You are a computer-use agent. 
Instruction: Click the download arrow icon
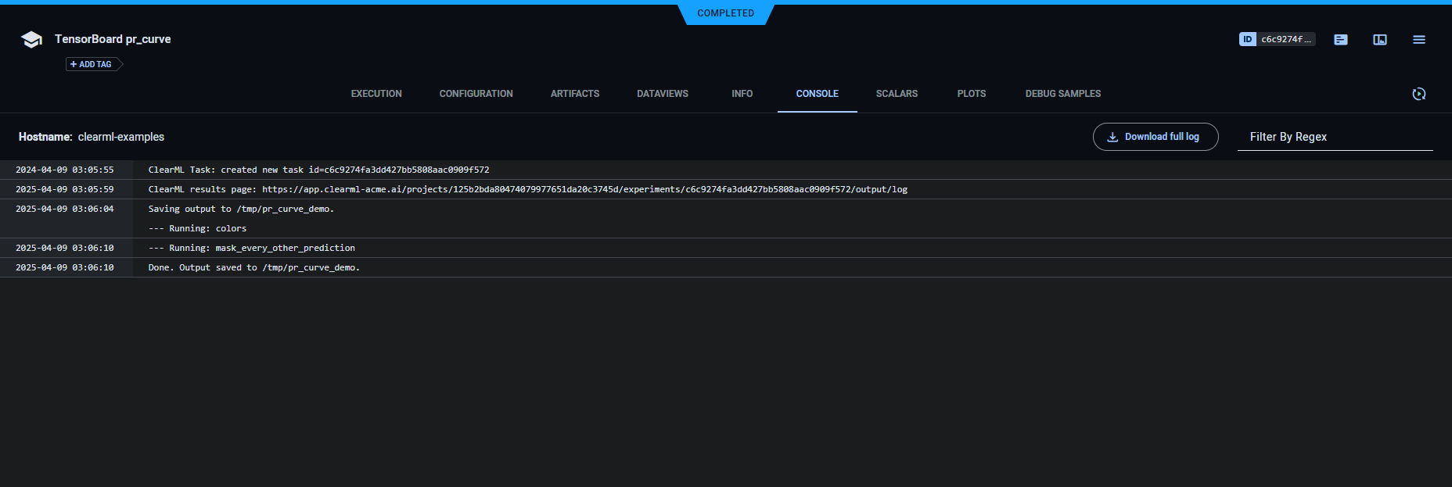tap(1112, 137)
